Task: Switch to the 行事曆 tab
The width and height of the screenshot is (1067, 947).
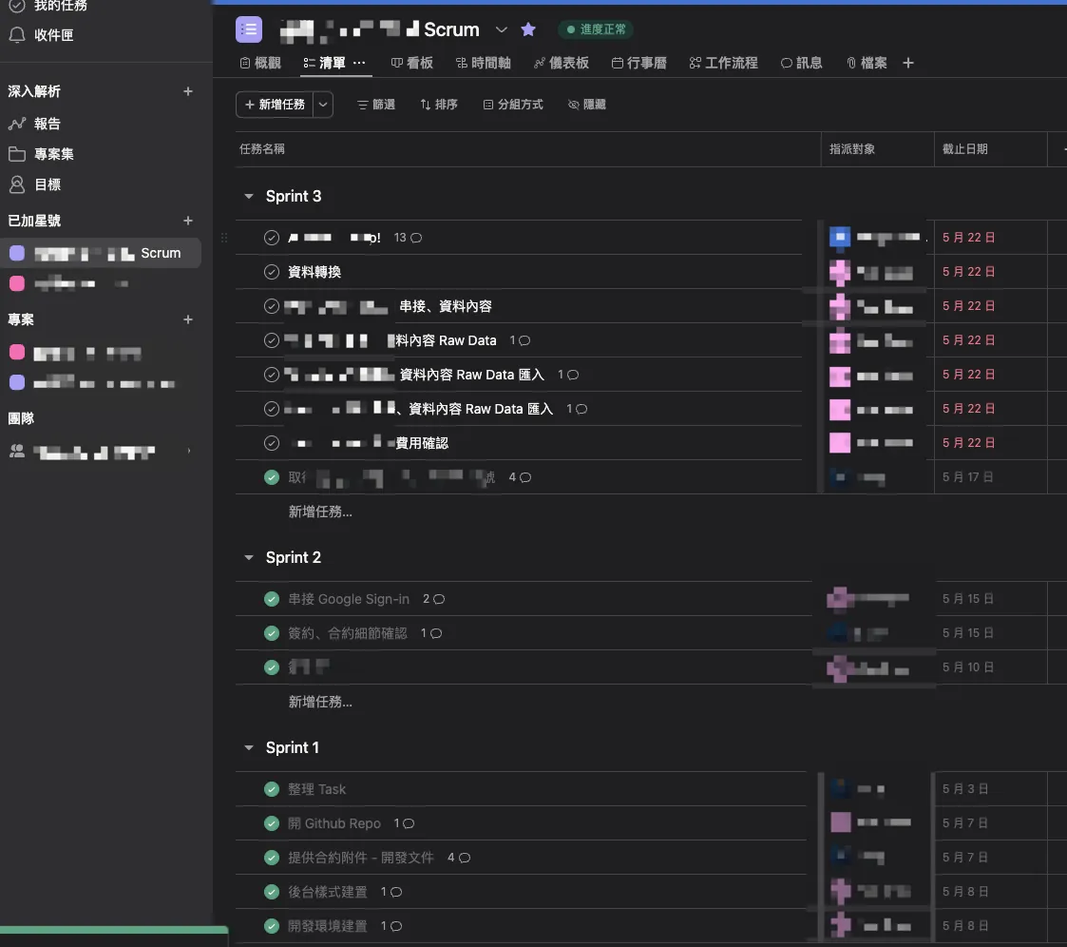Action: pyautogui.click(x=639, y=63)
